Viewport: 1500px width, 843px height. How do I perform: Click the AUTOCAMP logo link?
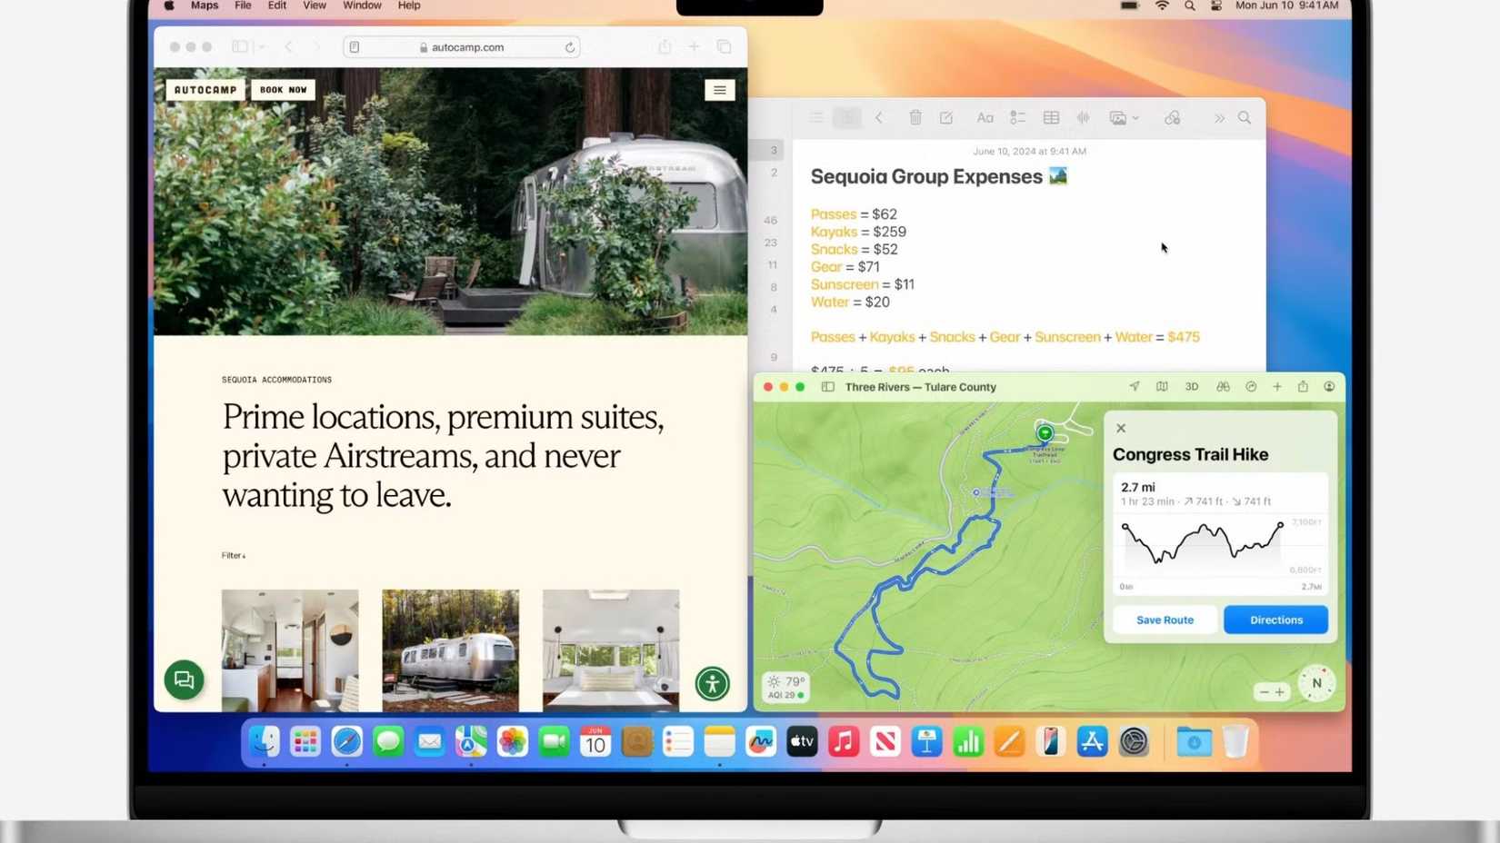point(205,90)
